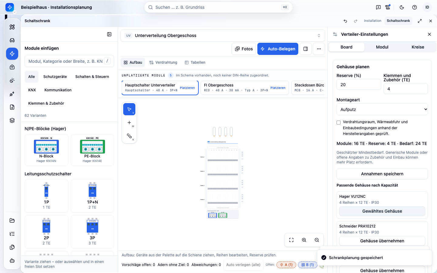
Task: Click Platzieren for Hauptschalter Unterverteiler
Action: tap(187, 88)
